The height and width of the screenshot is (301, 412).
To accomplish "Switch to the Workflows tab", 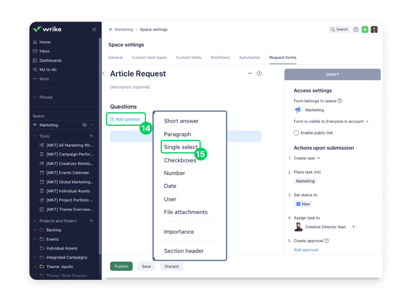I will pyautogui.click(x=220, y=58).
